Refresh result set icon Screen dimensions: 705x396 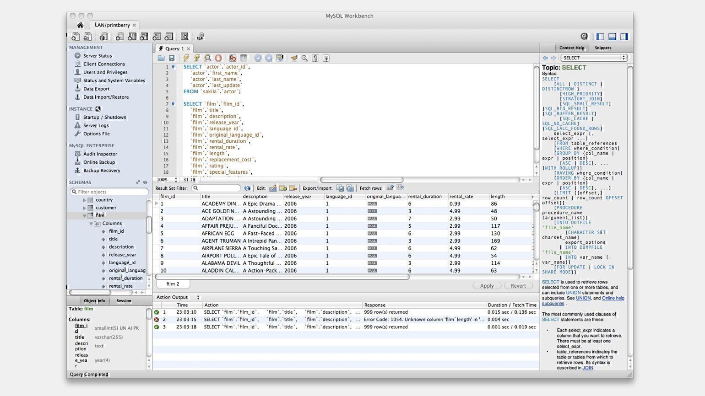(247, 188)
